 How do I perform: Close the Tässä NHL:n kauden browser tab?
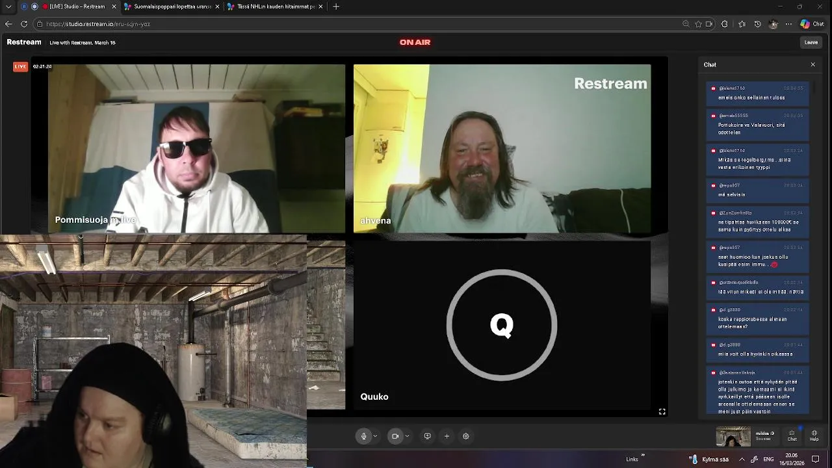[x=320, y=6]
